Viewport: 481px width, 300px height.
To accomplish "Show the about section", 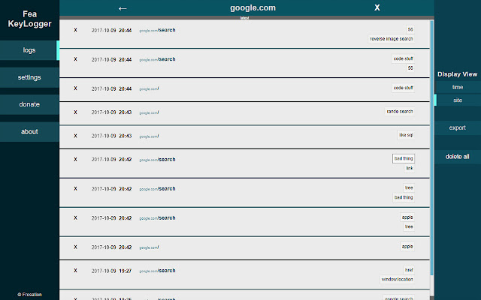I will (x=29, y=131).
